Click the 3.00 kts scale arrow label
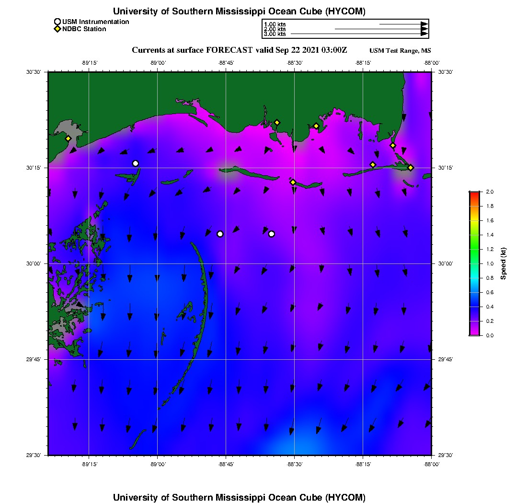Image resolution: width=527 pixels, height=503 pixels. pyautogui.click(x=275, y=34)
